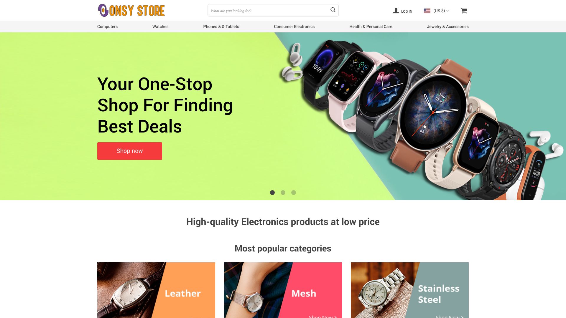Open the Watches category menu
Image resolution: width=566 pixels, height=318 pixels.
(160, 26)
